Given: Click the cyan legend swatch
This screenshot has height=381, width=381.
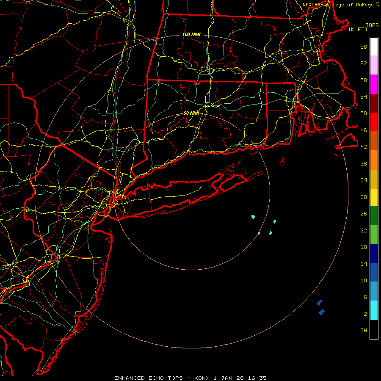Looking at the screenshot, I should 374,310.
